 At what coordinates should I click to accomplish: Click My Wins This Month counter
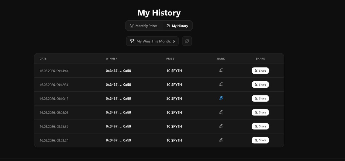(x=152, y=41)
